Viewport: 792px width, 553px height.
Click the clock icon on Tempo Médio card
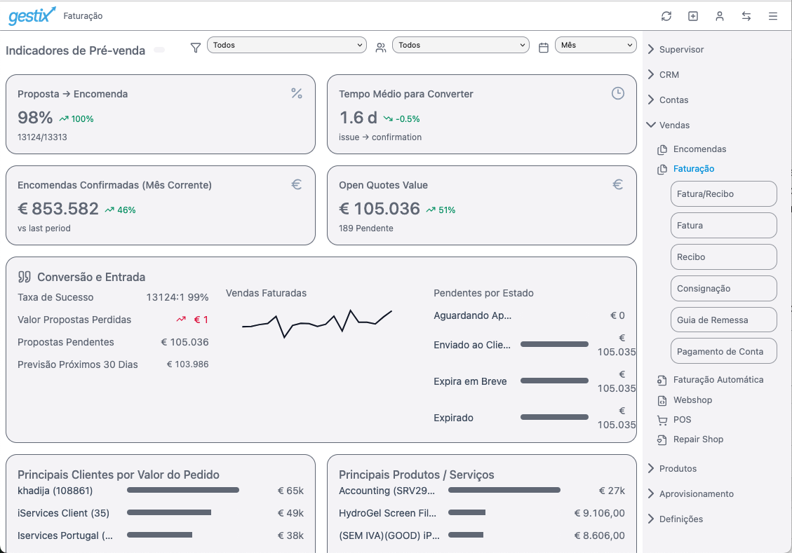tap(617, 93)
